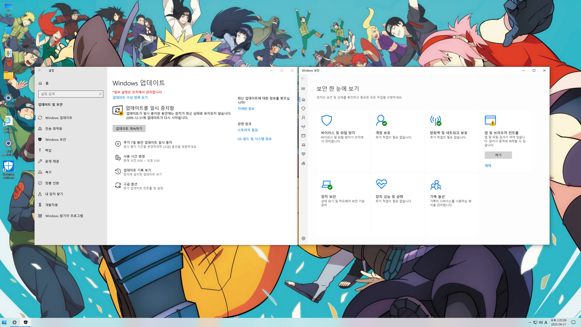
Task: Open 장치 보안 tile
Action: point(343,205)
